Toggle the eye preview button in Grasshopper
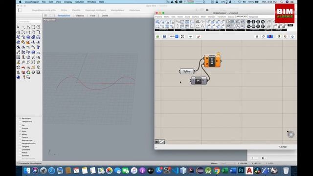This screenshot has height=176, width=313. point(190,37)
